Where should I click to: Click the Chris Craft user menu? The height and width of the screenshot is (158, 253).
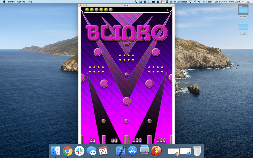pos(234,2)
